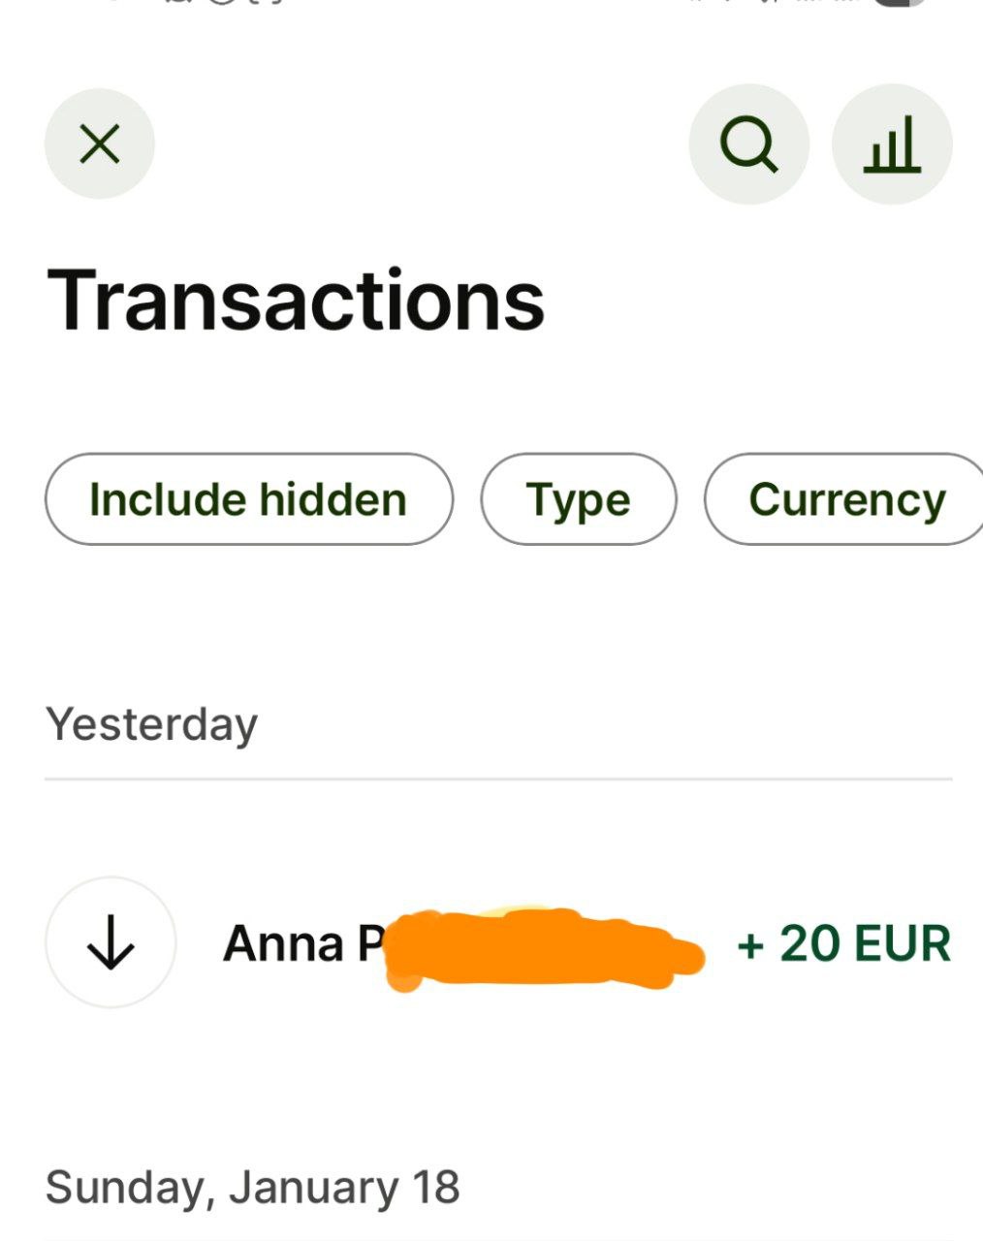This screenshot has width=983, height=1241.
Task: Select the Yesterday section header
Action: (x=152, y=723)
